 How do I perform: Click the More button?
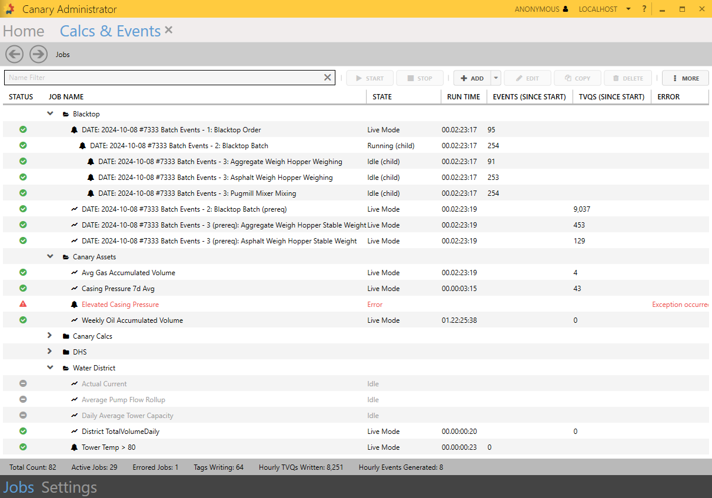coord(685,78)
